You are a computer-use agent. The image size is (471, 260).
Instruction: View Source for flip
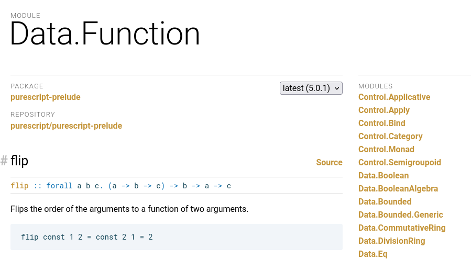329,163
